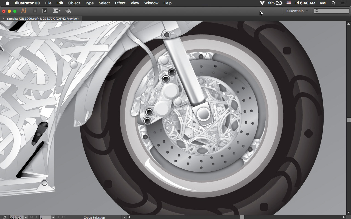Open the US input source flag menu
Viewport: 351px width, 219px height.
point(289,3)
